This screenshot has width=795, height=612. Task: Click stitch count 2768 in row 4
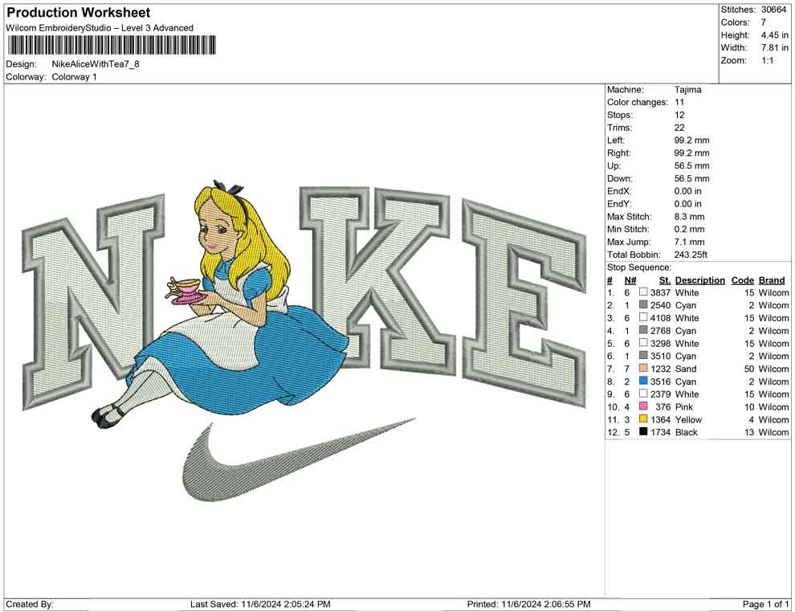coord(660,331)
